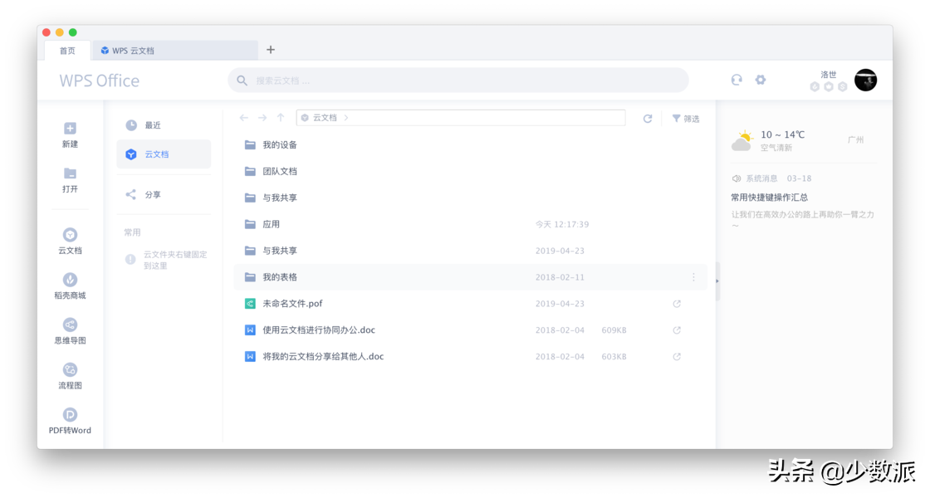The image size is (930, 498).
Task: Click the green icon of 未命名文件.pof
Action: click(x=250, y=304)
